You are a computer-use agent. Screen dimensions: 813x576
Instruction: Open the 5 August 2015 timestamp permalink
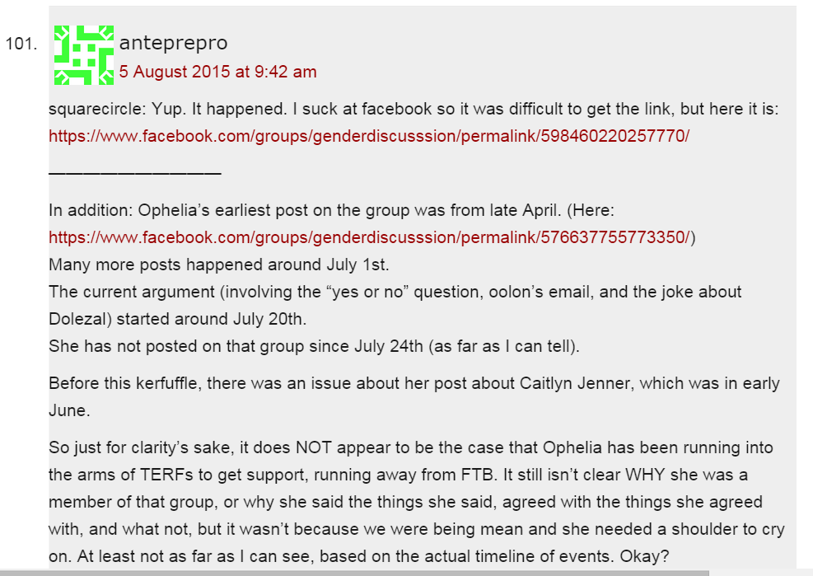pos(217,72)
